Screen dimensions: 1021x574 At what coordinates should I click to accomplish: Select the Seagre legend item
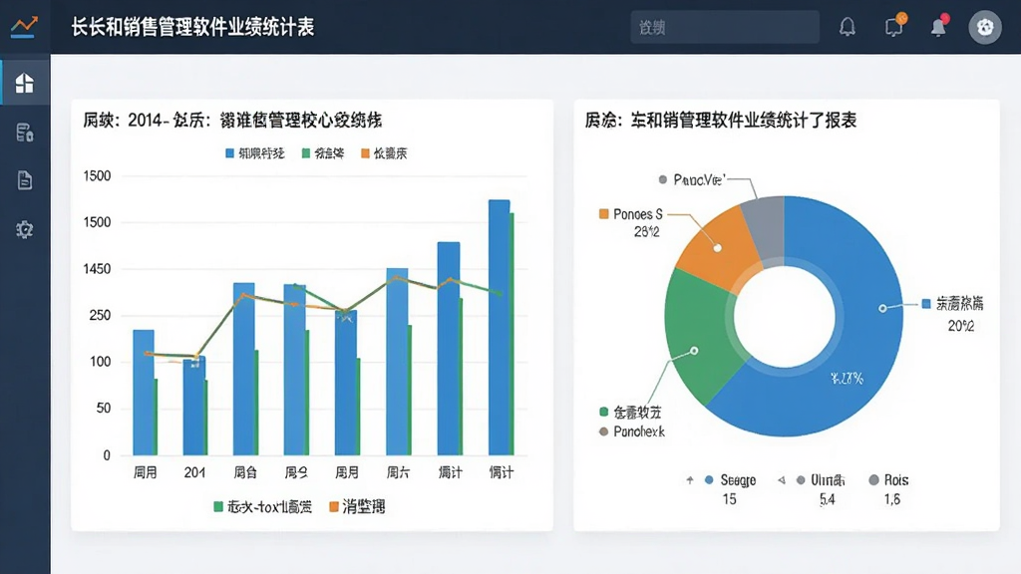point(730,480)
